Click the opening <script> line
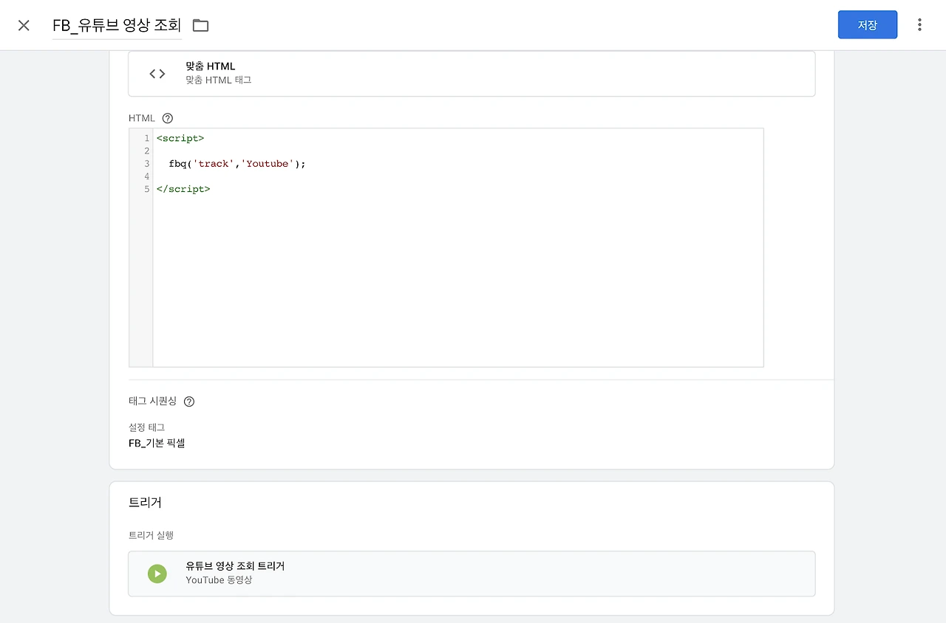946x623 pixels. tap(180, 138)
